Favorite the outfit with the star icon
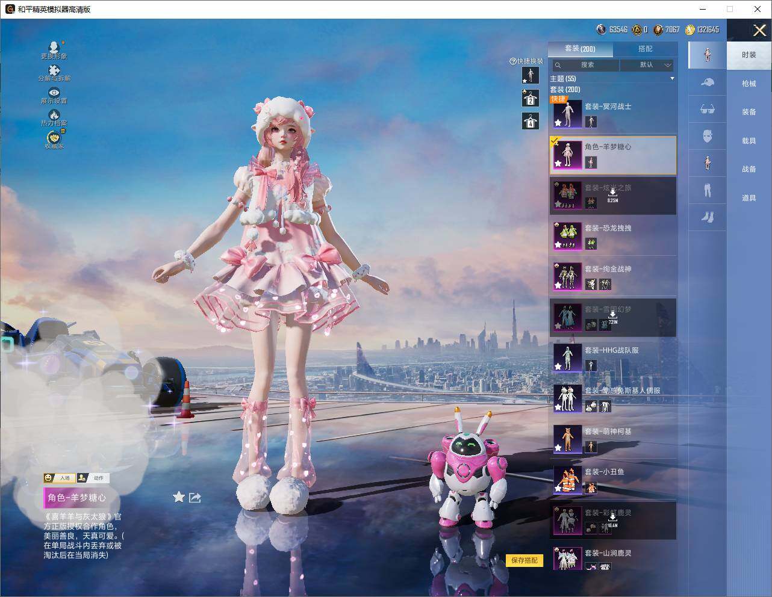The width and height of the screenshot is (772, 597). pyautogui.click(x=179, y=496)
